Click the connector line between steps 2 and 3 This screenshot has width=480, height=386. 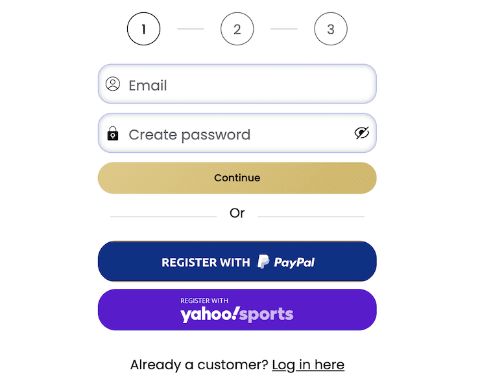(284, 28)
